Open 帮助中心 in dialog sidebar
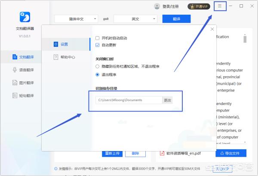This screenshot has width=258, height=176. [x=66, y=57]
